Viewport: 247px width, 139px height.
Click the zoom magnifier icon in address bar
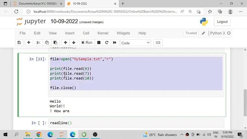pos(190,12)
